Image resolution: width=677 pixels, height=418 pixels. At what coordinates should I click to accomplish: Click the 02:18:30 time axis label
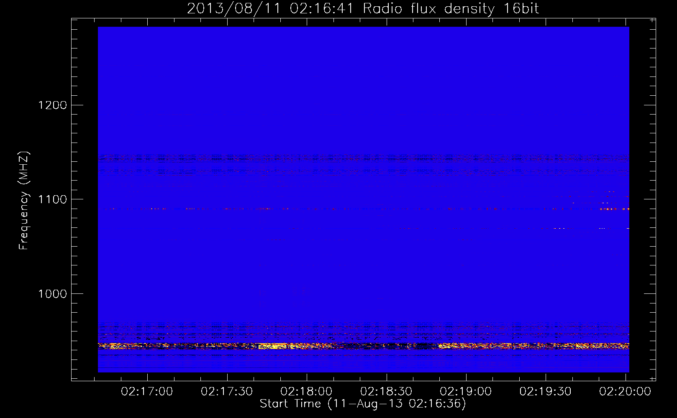(x=386, y=392)
